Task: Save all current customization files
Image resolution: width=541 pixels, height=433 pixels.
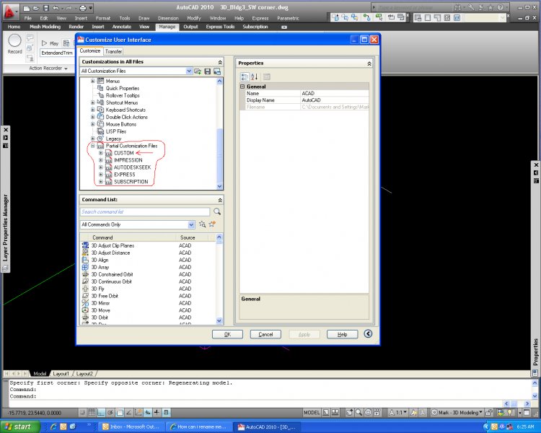Action: (x=207, y=71)
